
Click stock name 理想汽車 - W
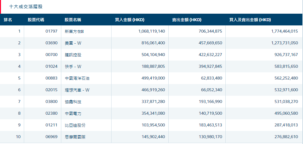[77, 90]
